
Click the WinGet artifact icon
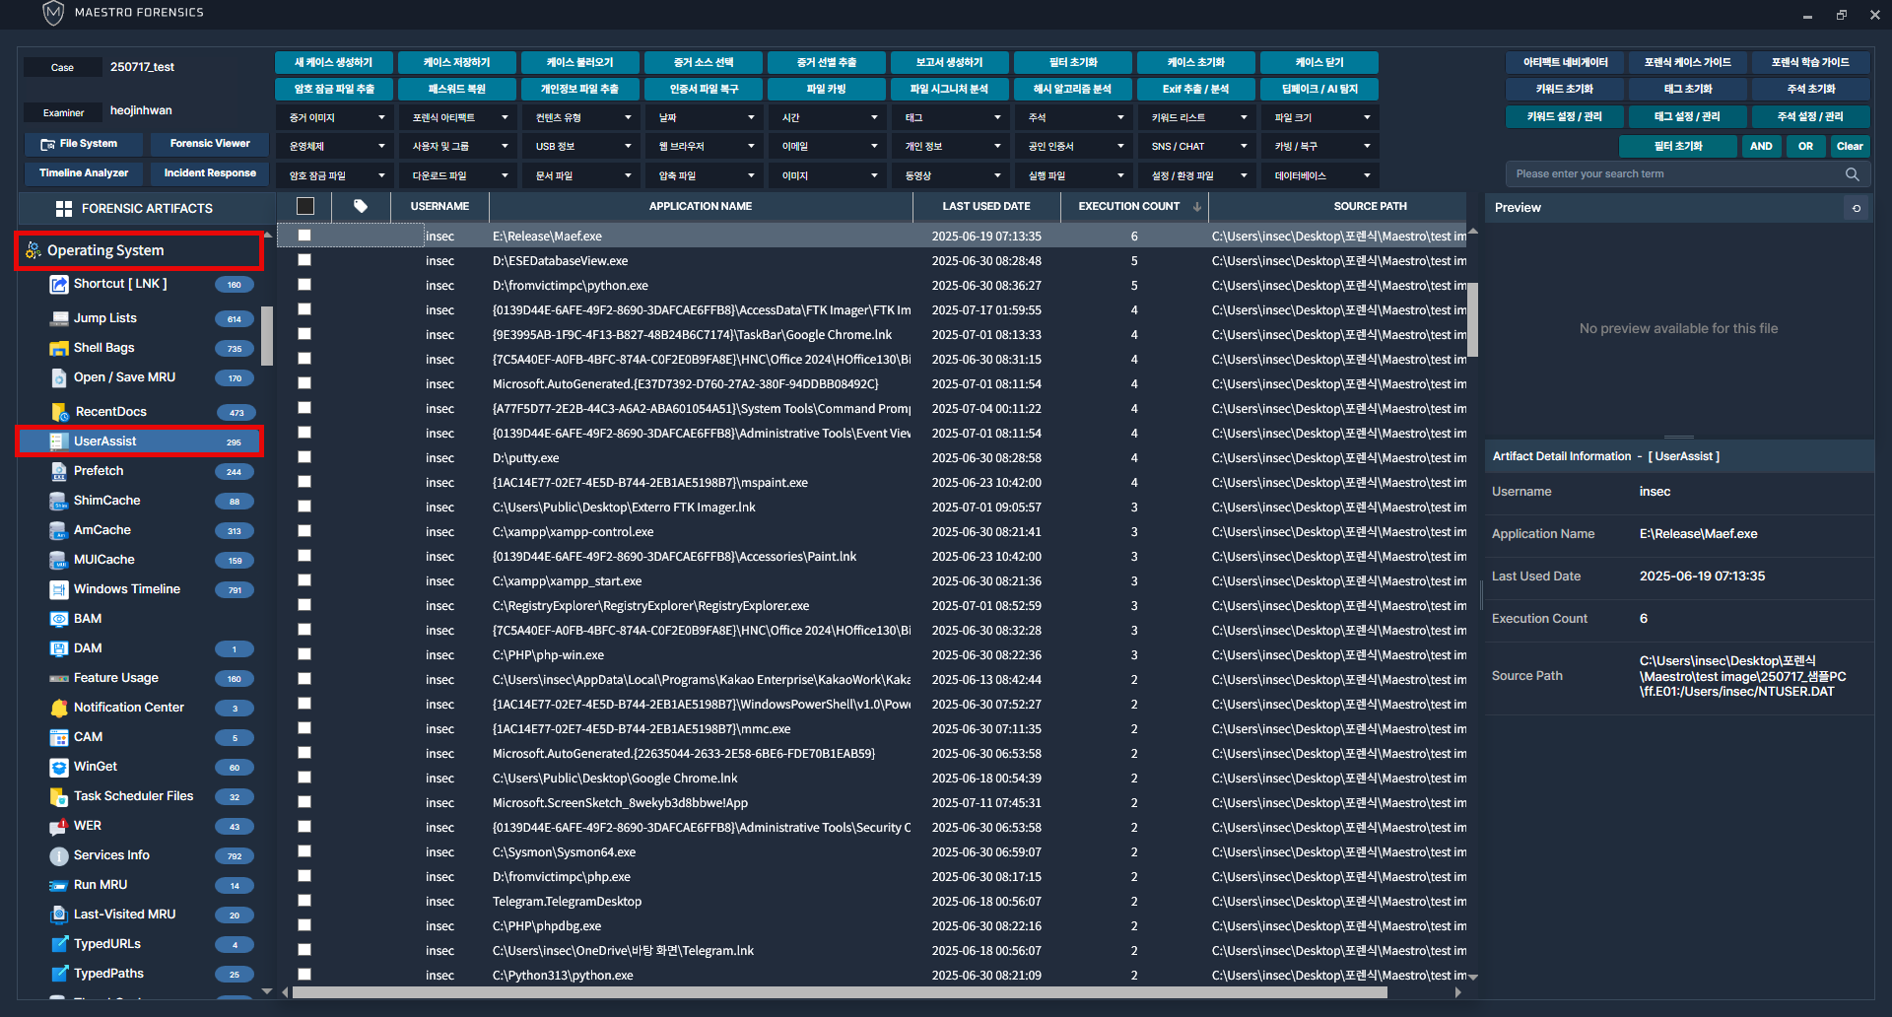point(59,767)
